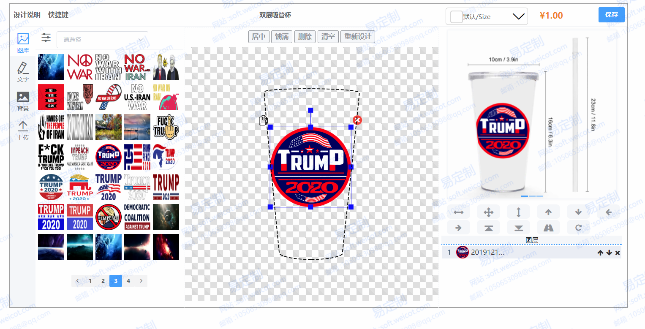Move layer 1 down in the layer list
Viewport: 645px width, 329px height.
tap(609, 253)
